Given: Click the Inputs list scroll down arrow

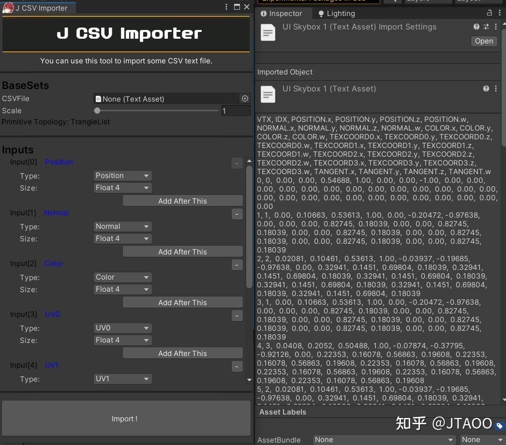Looking at the screenshot, I should [x=249, y=380].
